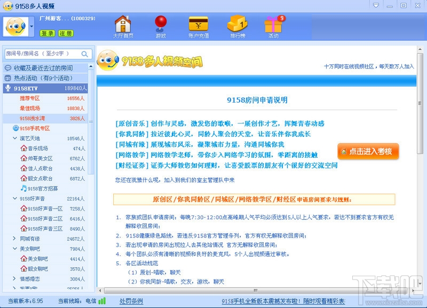
Task: Click the content scroll-up arrow
Action: (x=420, y=49)
